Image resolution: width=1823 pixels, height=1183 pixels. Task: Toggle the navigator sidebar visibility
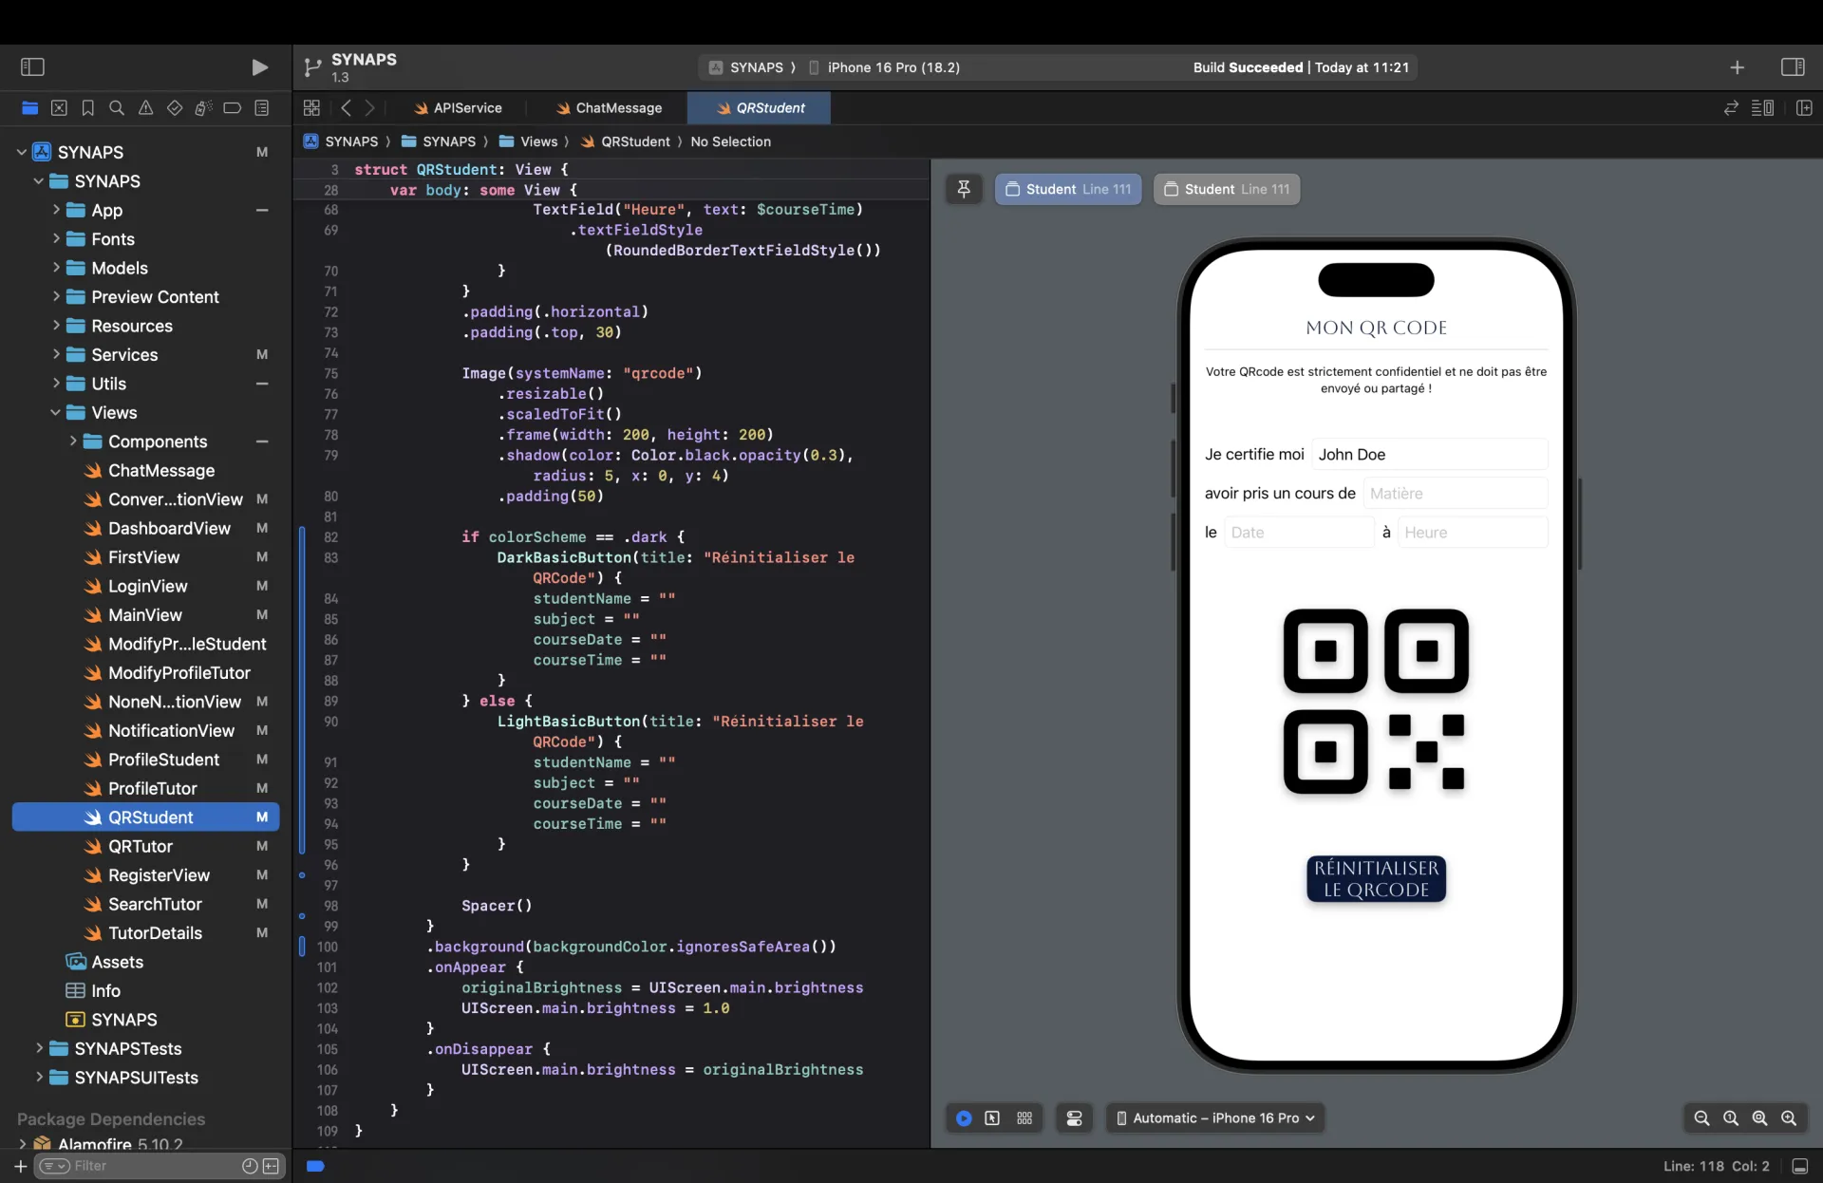32,67
